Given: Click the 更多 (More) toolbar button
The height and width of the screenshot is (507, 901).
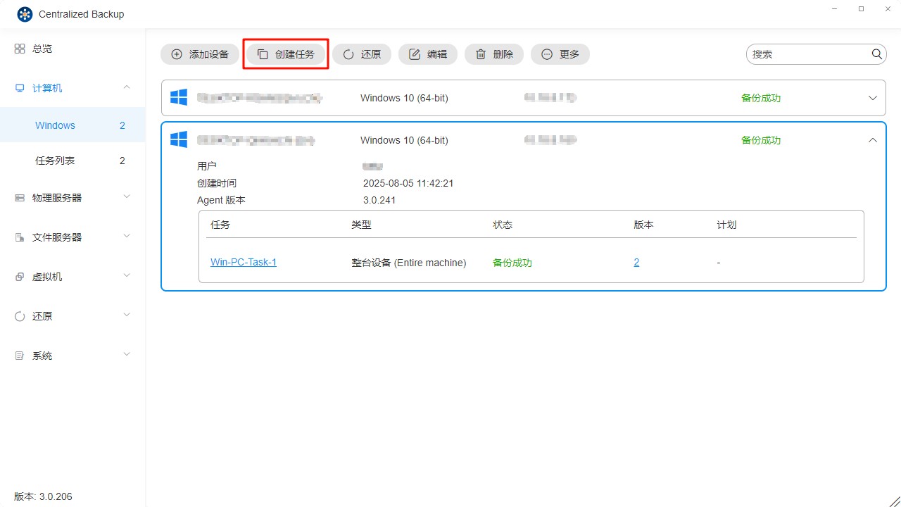Looking at the screenshot, I should 560,54.
